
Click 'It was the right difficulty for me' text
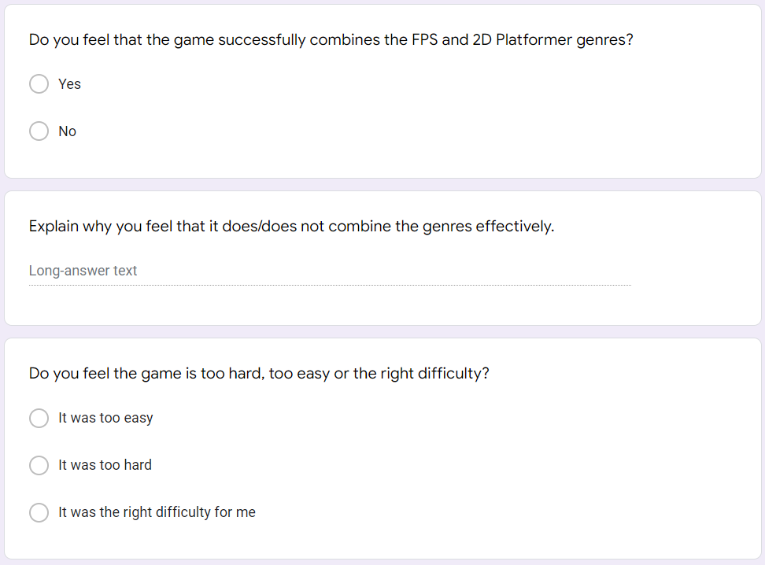pos(157,512)
